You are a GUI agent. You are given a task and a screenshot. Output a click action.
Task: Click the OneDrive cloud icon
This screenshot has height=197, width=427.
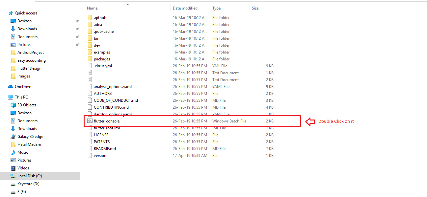pos(11,87)
